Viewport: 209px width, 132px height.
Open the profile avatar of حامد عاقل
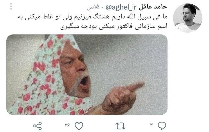click(x=188, y=18)
